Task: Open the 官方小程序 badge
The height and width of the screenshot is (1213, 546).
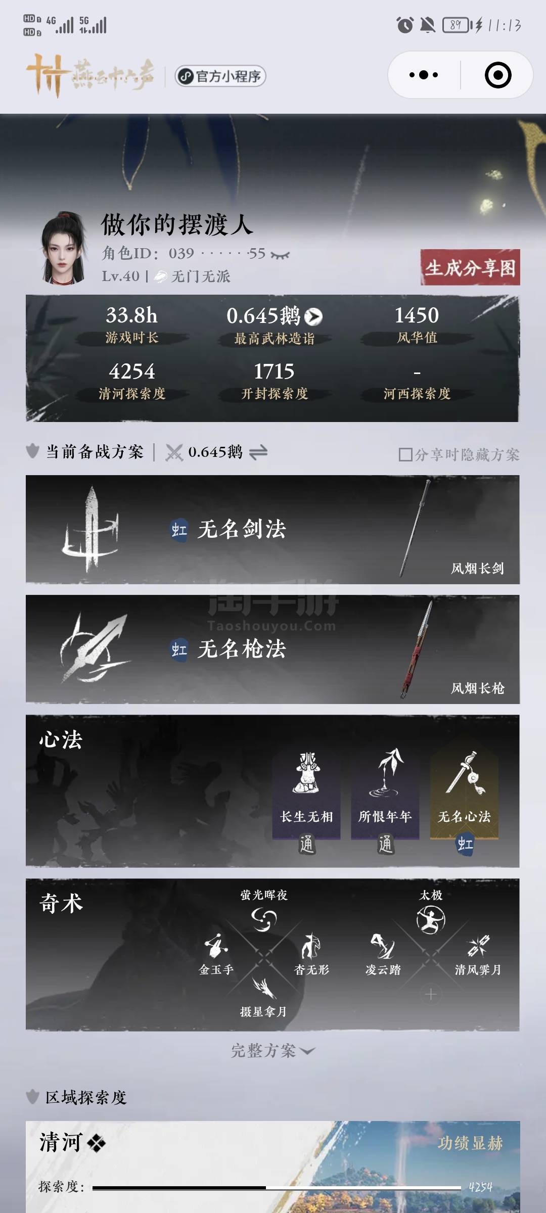Action: [x=220, y=76]
